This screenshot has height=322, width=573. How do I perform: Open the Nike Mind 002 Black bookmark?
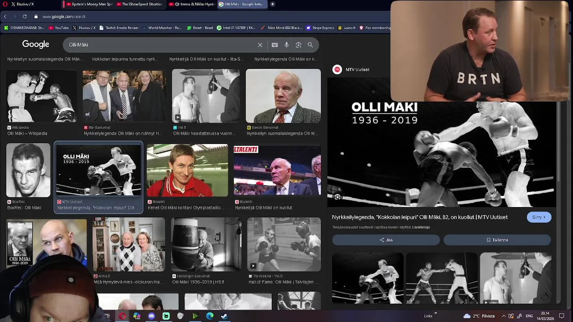click(282, 28)
